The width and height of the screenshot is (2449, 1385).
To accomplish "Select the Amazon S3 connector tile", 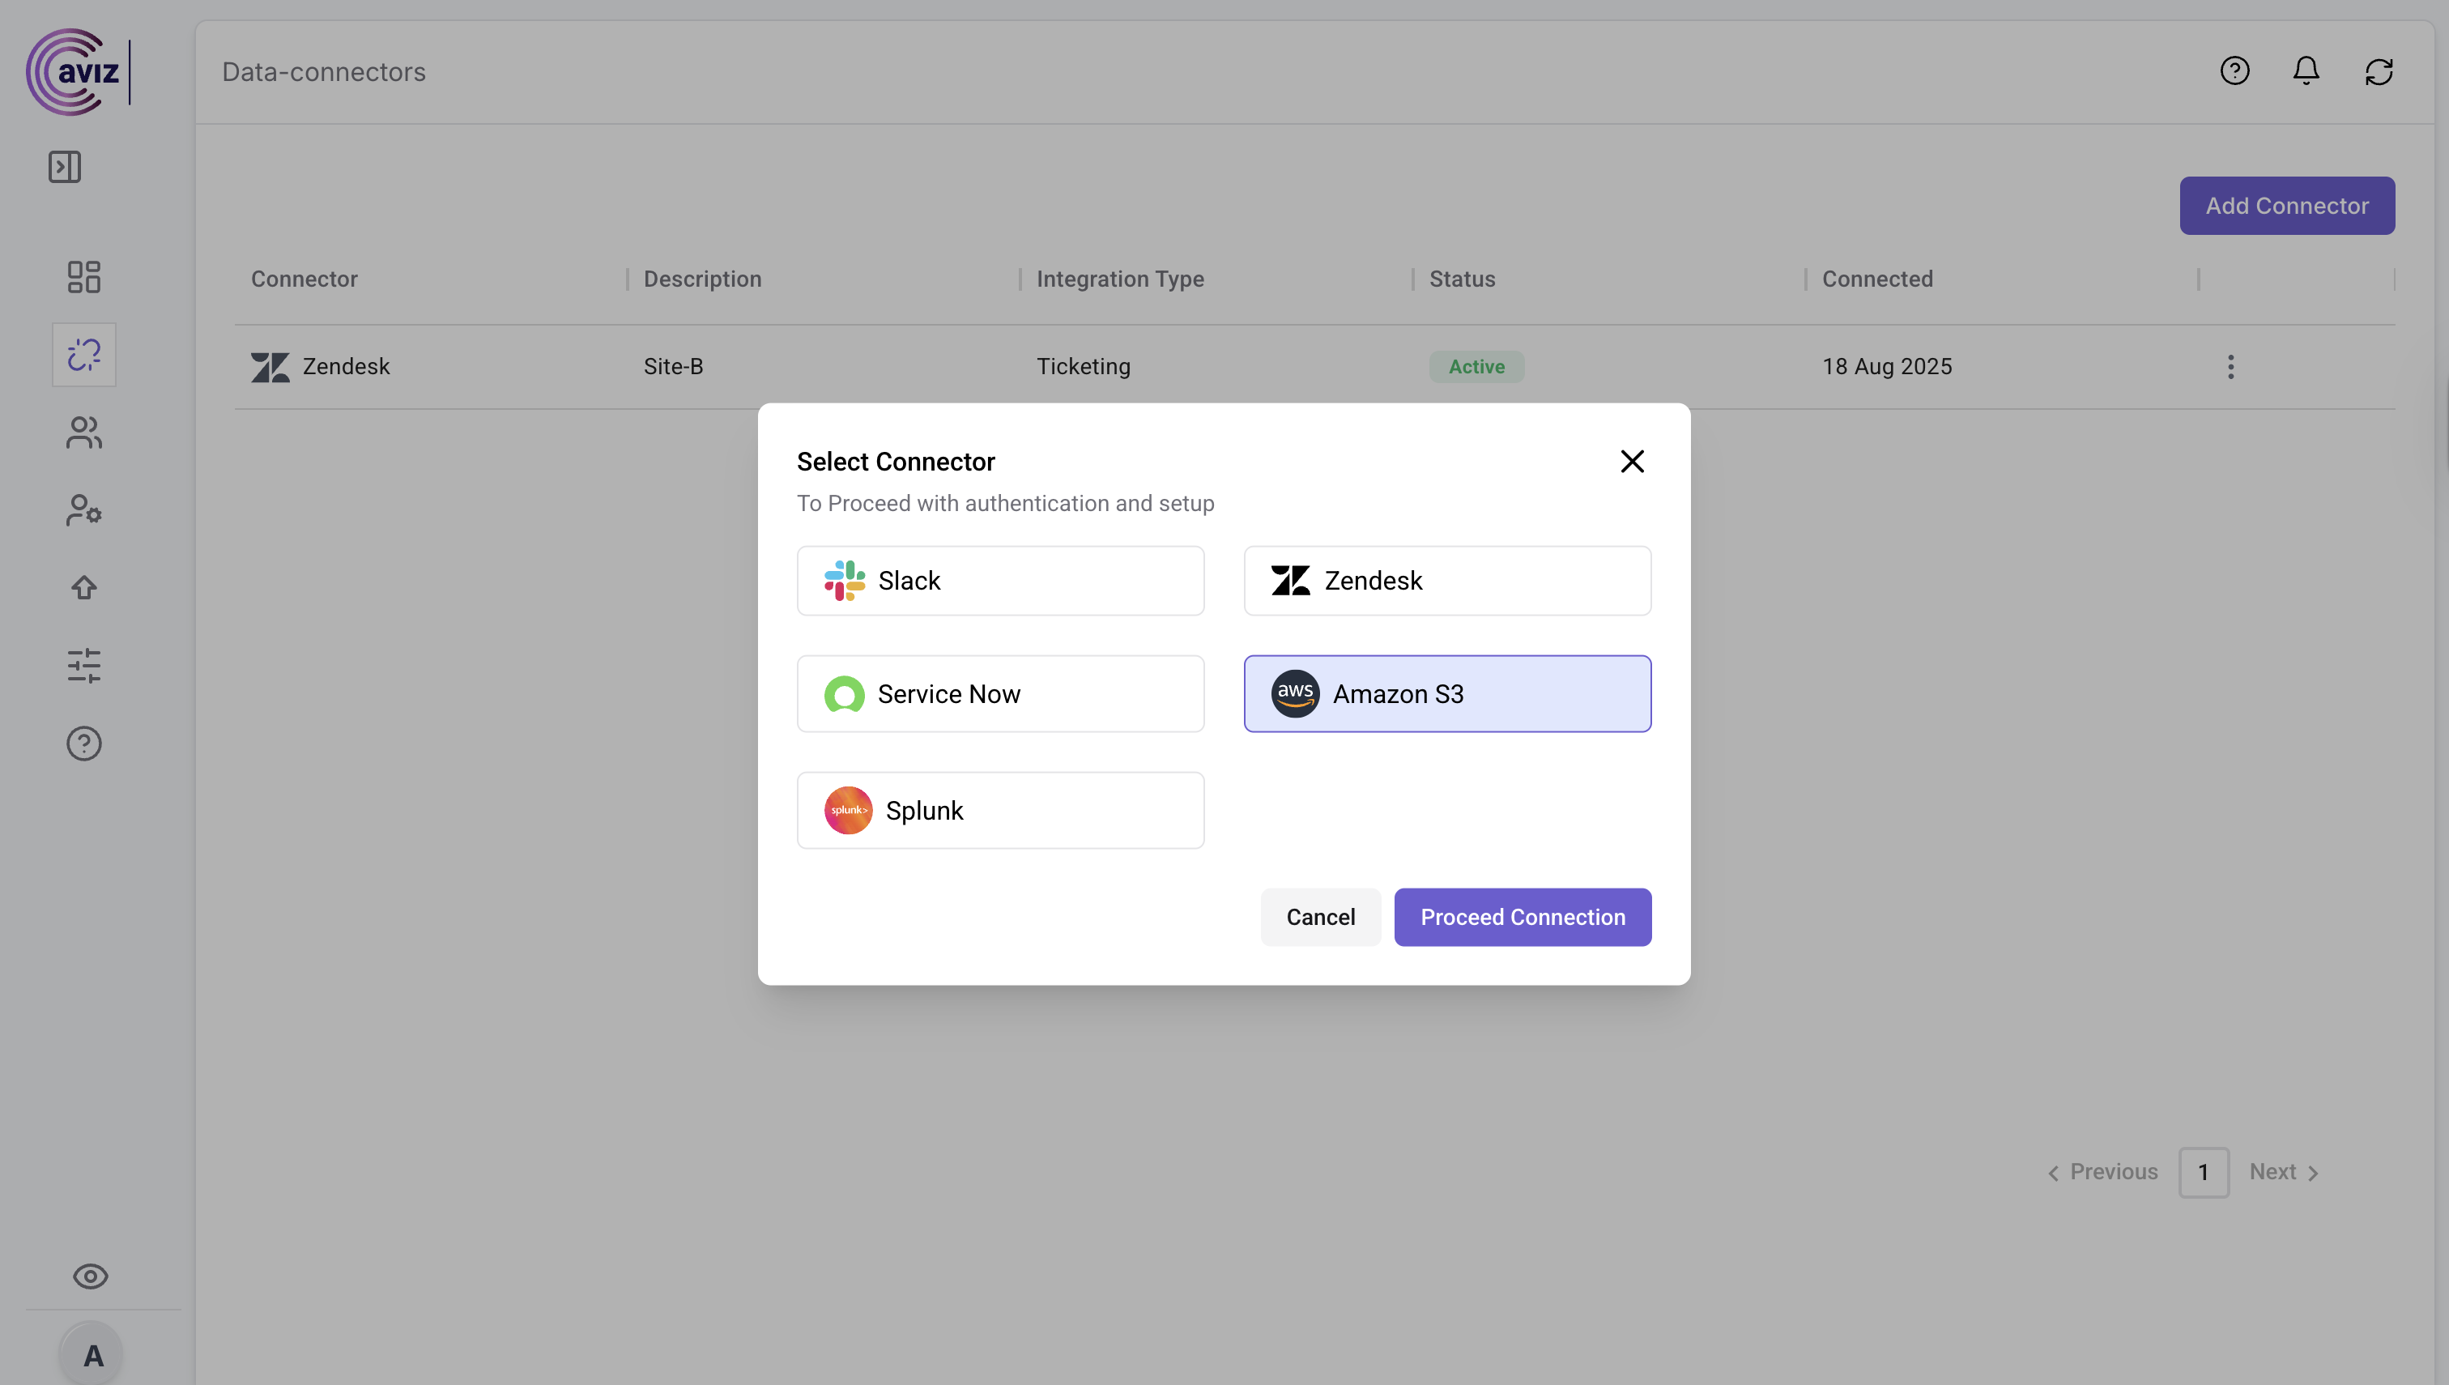I will [x=1446, y=693].
